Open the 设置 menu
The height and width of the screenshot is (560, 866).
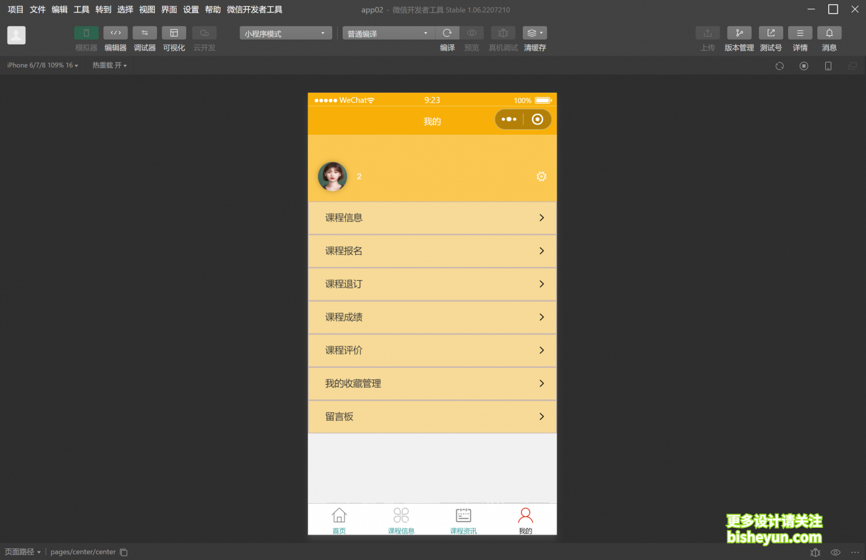tap(191, 9)
